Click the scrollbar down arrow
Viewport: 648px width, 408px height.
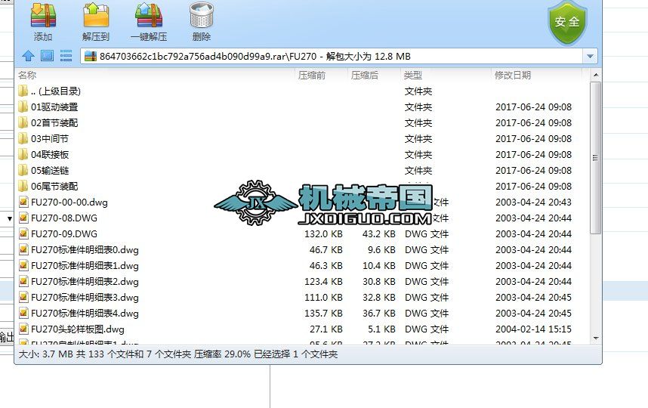click(596, 338)
